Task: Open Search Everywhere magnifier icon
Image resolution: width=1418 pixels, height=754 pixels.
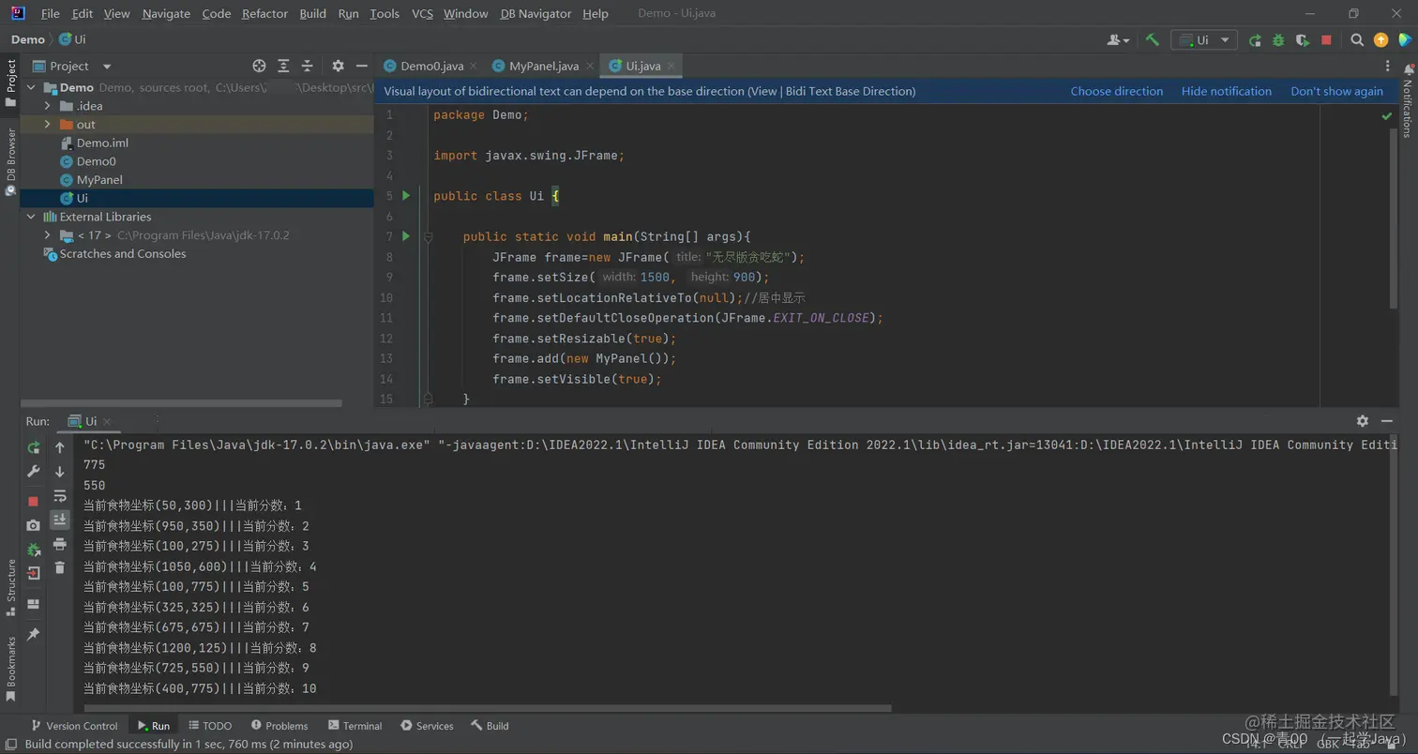Action: click(1357, 40)
